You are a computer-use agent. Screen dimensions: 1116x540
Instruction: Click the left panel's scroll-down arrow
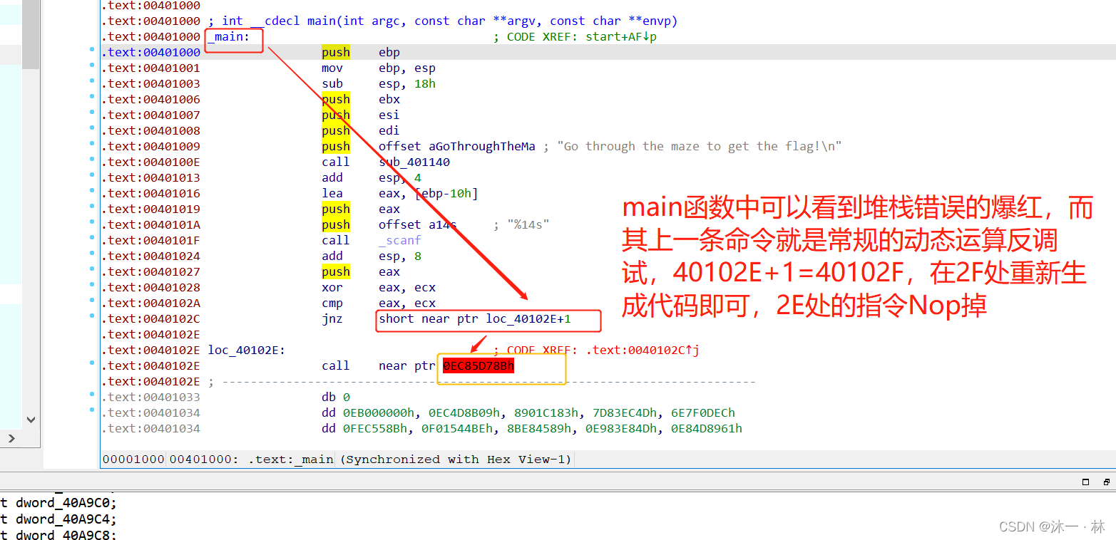(30, 420)
